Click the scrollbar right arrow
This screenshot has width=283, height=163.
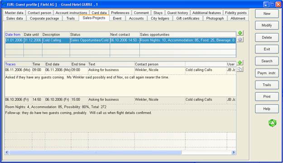point(234,153)
